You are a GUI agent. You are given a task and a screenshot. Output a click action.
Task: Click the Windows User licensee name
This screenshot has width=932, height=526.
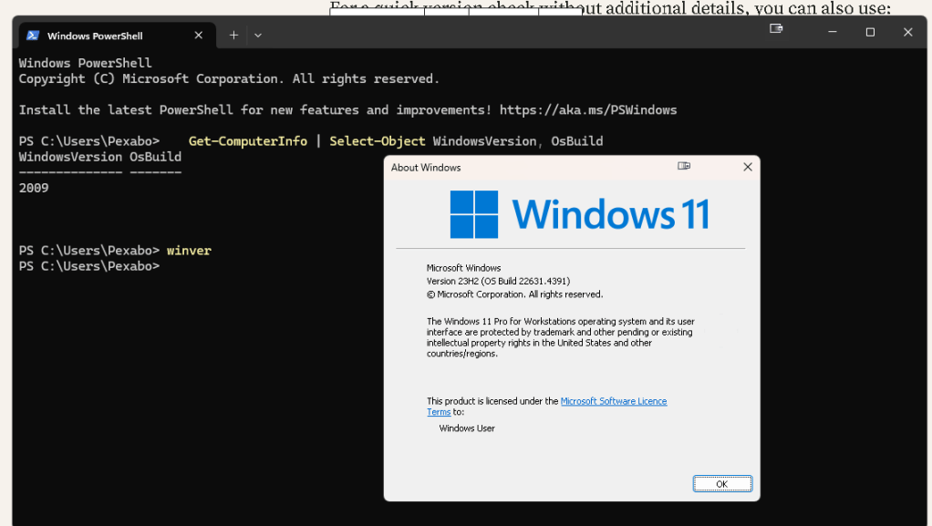(x=467, y=428)
